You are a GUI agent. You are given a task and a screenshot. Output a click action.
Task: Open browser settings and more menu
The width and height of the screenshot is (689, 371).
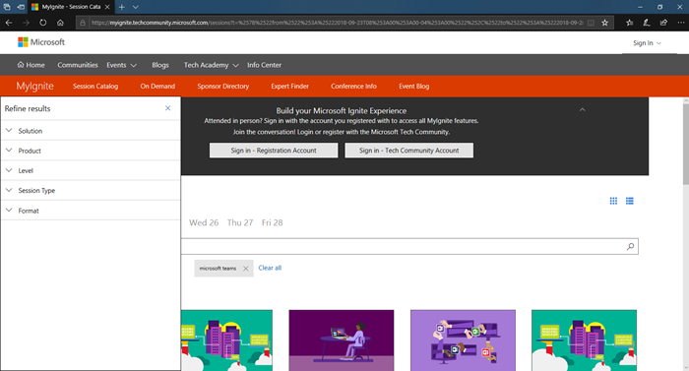[x=681, y=23]
